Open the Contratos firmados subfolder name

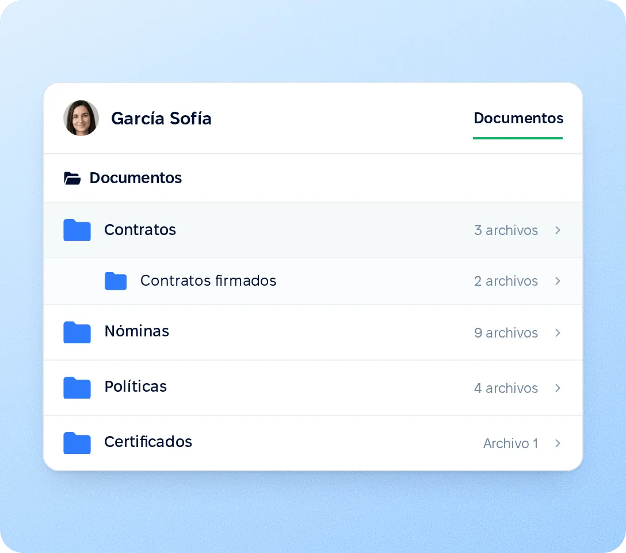(x=208, y=281)
